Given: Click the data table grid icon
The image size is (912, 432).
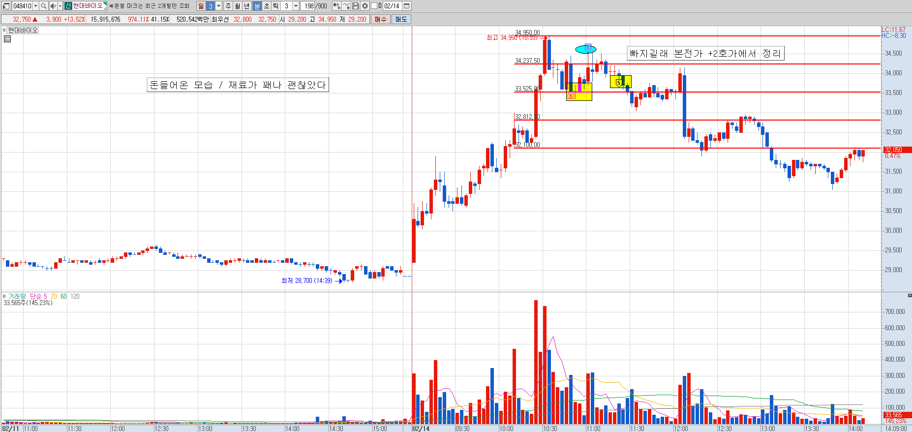Looking at the screenshot, I should (x=7, y=39).
